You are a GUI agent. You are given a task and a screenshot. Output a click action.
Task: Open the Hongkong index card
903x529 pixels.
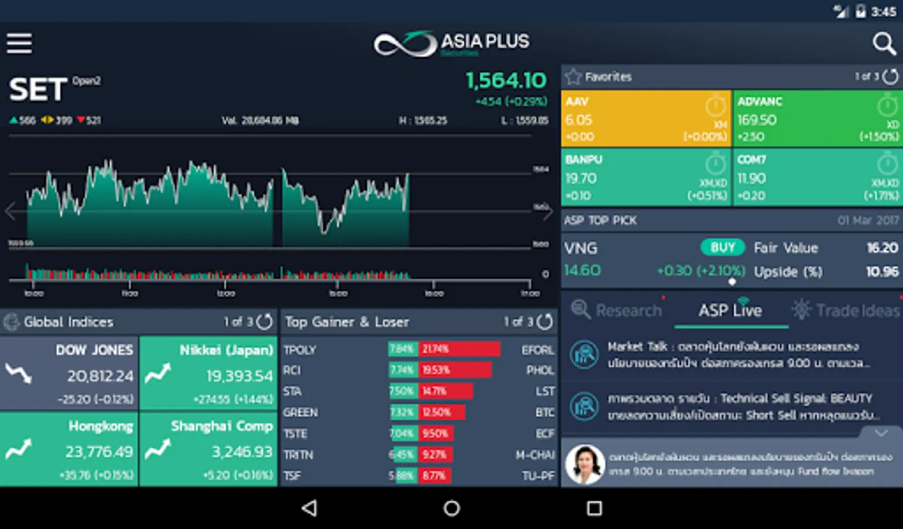[69, 449]
